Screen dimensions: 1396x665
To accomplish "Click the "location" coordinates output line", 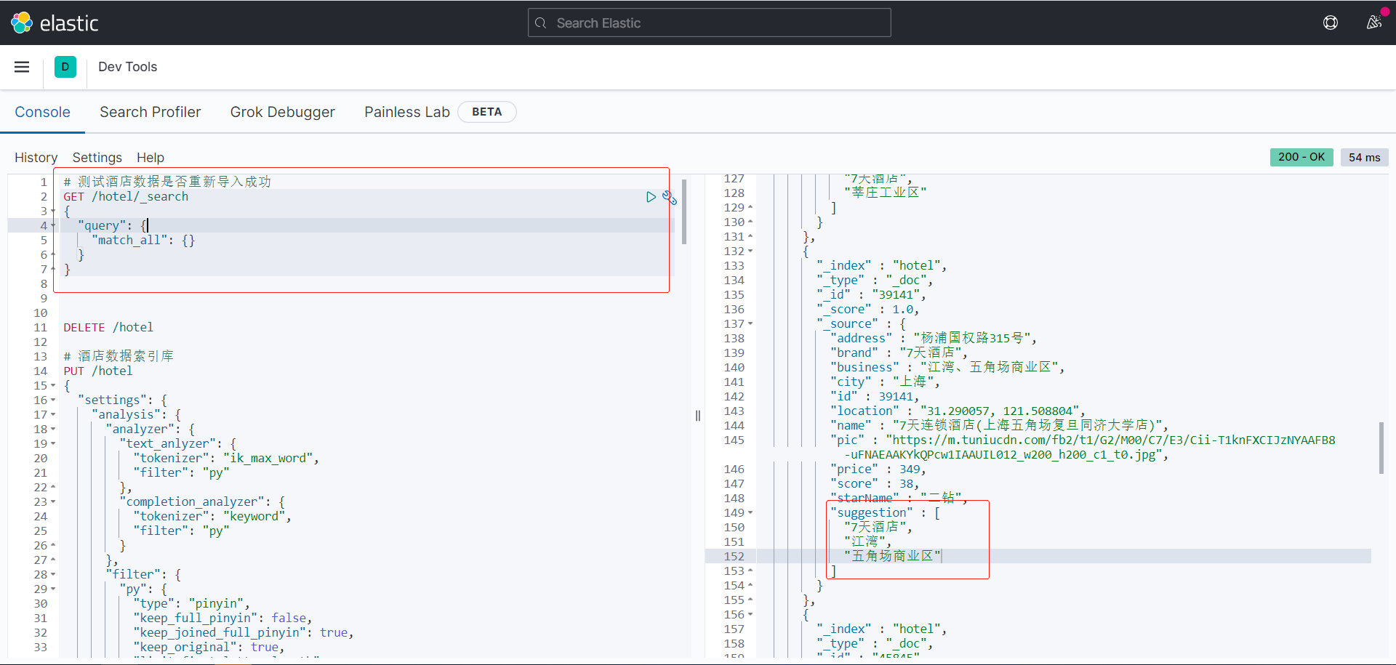I will tap(958, 411).
